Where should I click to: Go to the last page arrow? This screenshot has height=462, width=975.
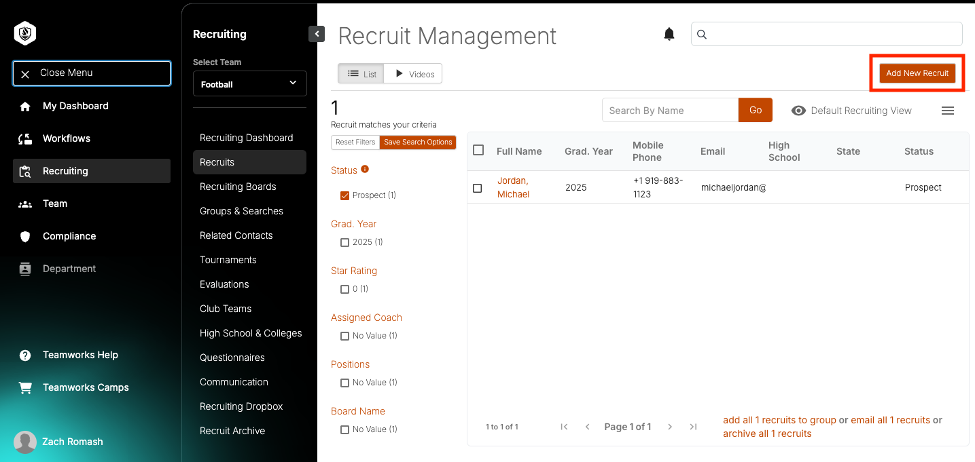(693, 427)
